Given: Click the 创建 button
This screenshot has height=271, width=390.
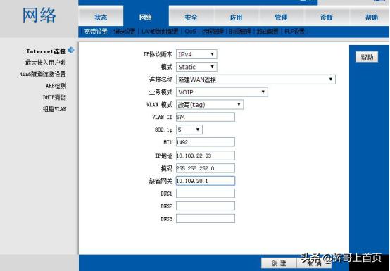Looking at the screenshot, I should (279, 263).
